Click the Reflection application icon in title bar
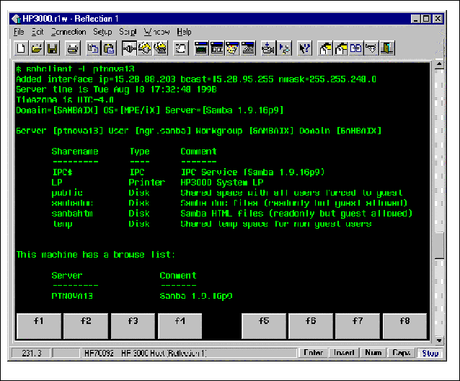460x381 pixels. pyautogui.click(x=16, y=19)
